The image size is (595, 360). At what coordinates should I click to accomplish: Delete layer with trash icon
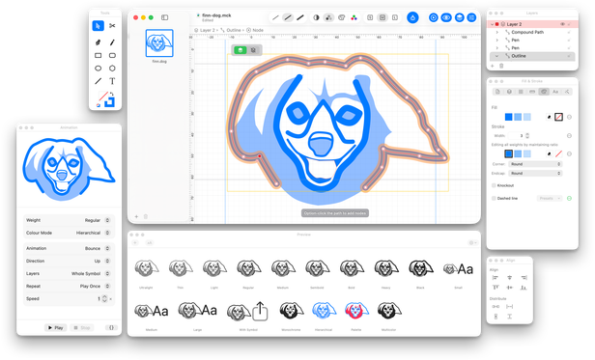[501, 66]
